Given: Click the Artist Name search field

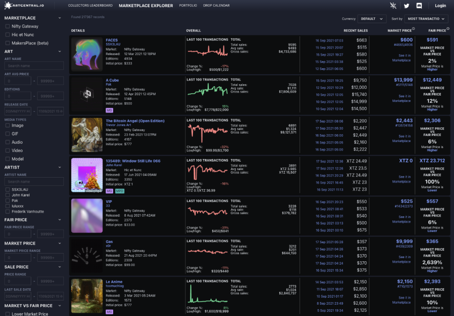Looking at the screenshot, I should tap(34, 181).
